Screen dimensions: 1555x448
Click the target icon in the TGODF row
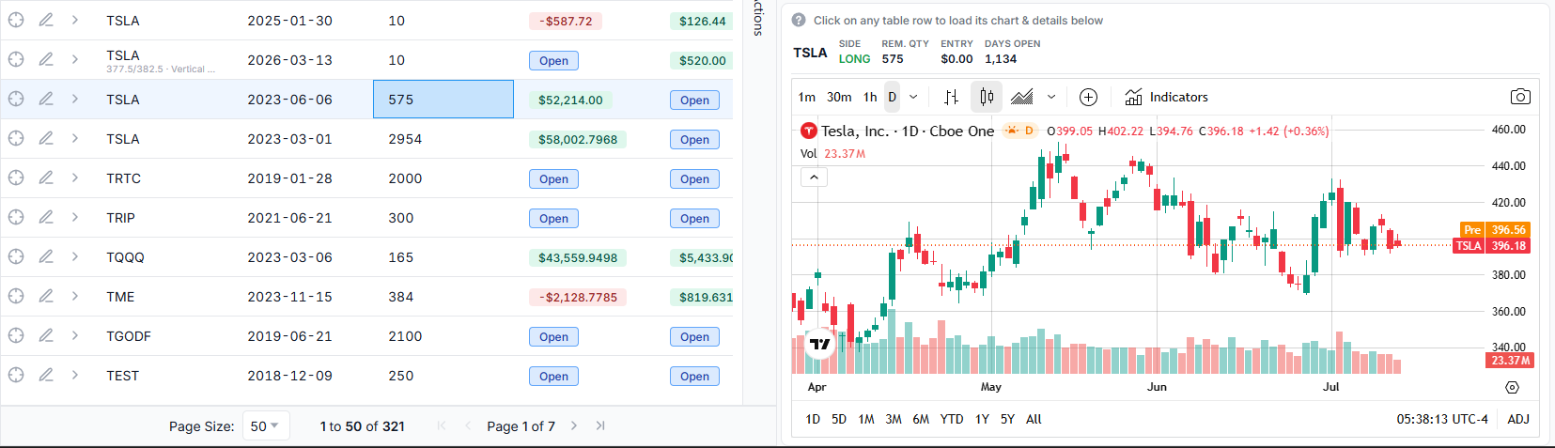(16, 335)
